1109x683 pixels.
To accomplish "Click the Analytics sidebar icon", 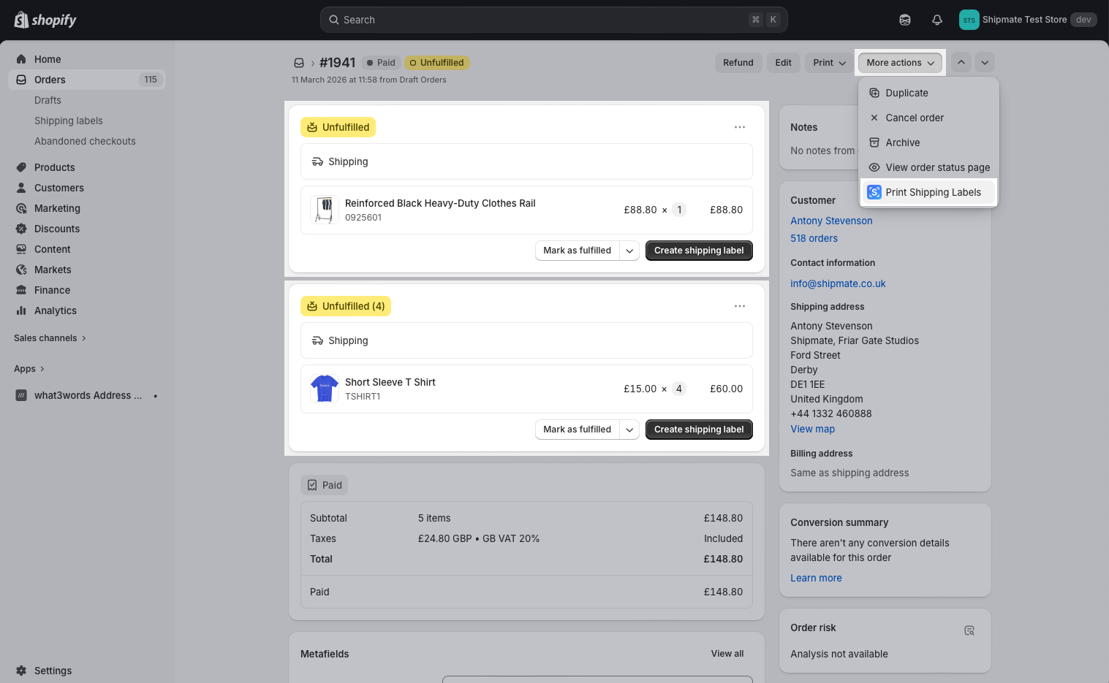I will coord(21,310).
